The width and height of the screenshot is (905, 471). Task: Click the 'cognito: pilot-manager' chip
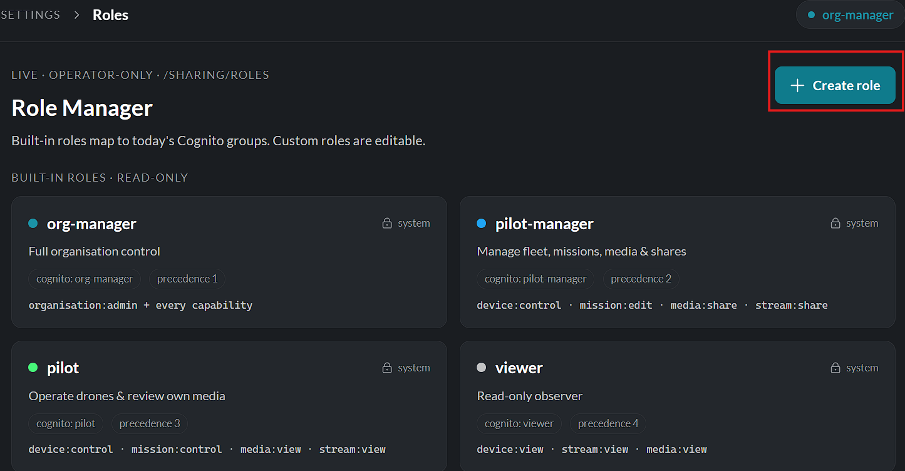pyautogui.click(x=535, y=279)
